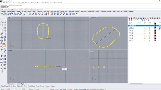Click the Text object tool in left sidebar
161x90 pixels.
tap(2, 56)
